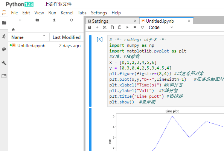Restart the kernel icon in notebook toolbar
The image size is (224, 151).
(x=142, y=27)
